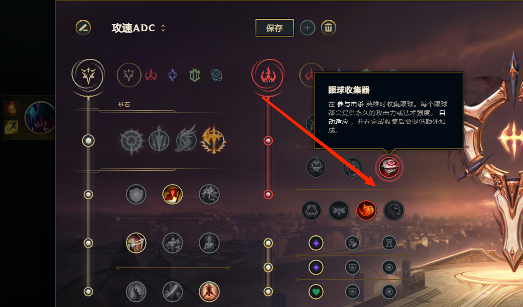
Task: Select the glowing Conqueror axe keystone
Action: pos(214,140)
